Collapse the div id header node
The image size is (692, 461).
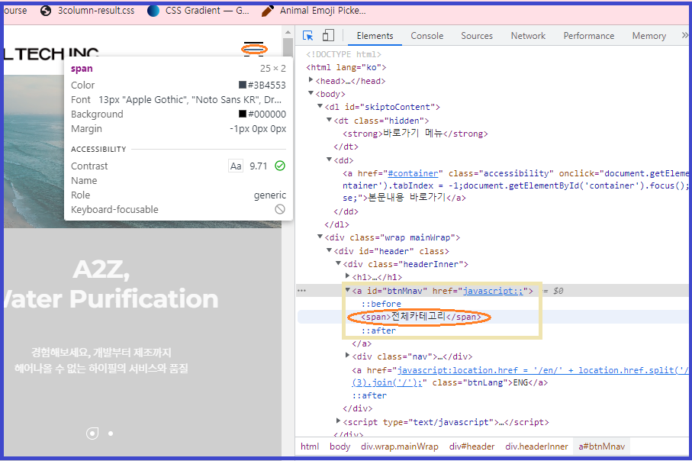pos(329,250)
